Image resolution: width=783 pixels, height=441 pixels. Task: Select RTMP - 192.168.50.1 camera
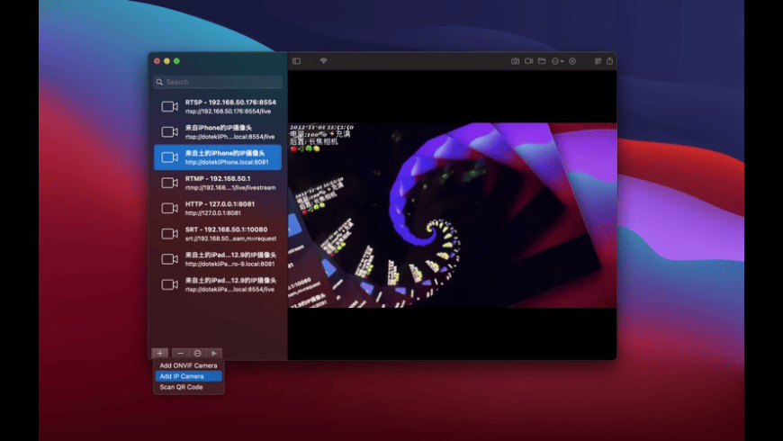[218, 183]
